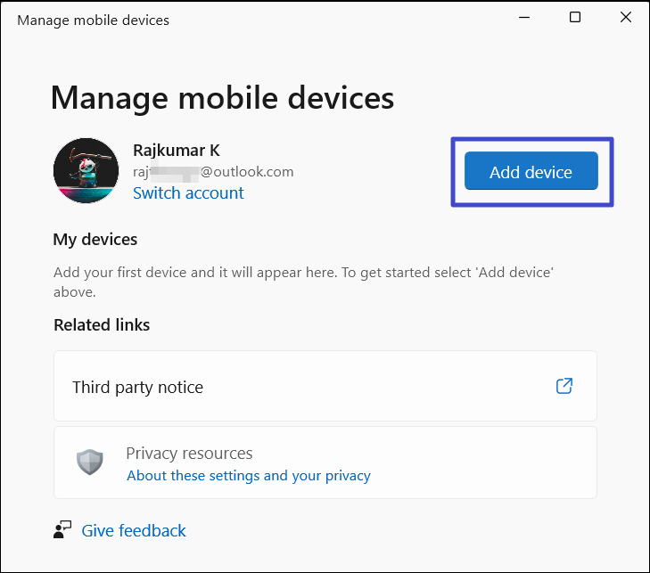Maximize the Manage mobile devices window
Screen dimensions: 650x573
pos(575,19)
